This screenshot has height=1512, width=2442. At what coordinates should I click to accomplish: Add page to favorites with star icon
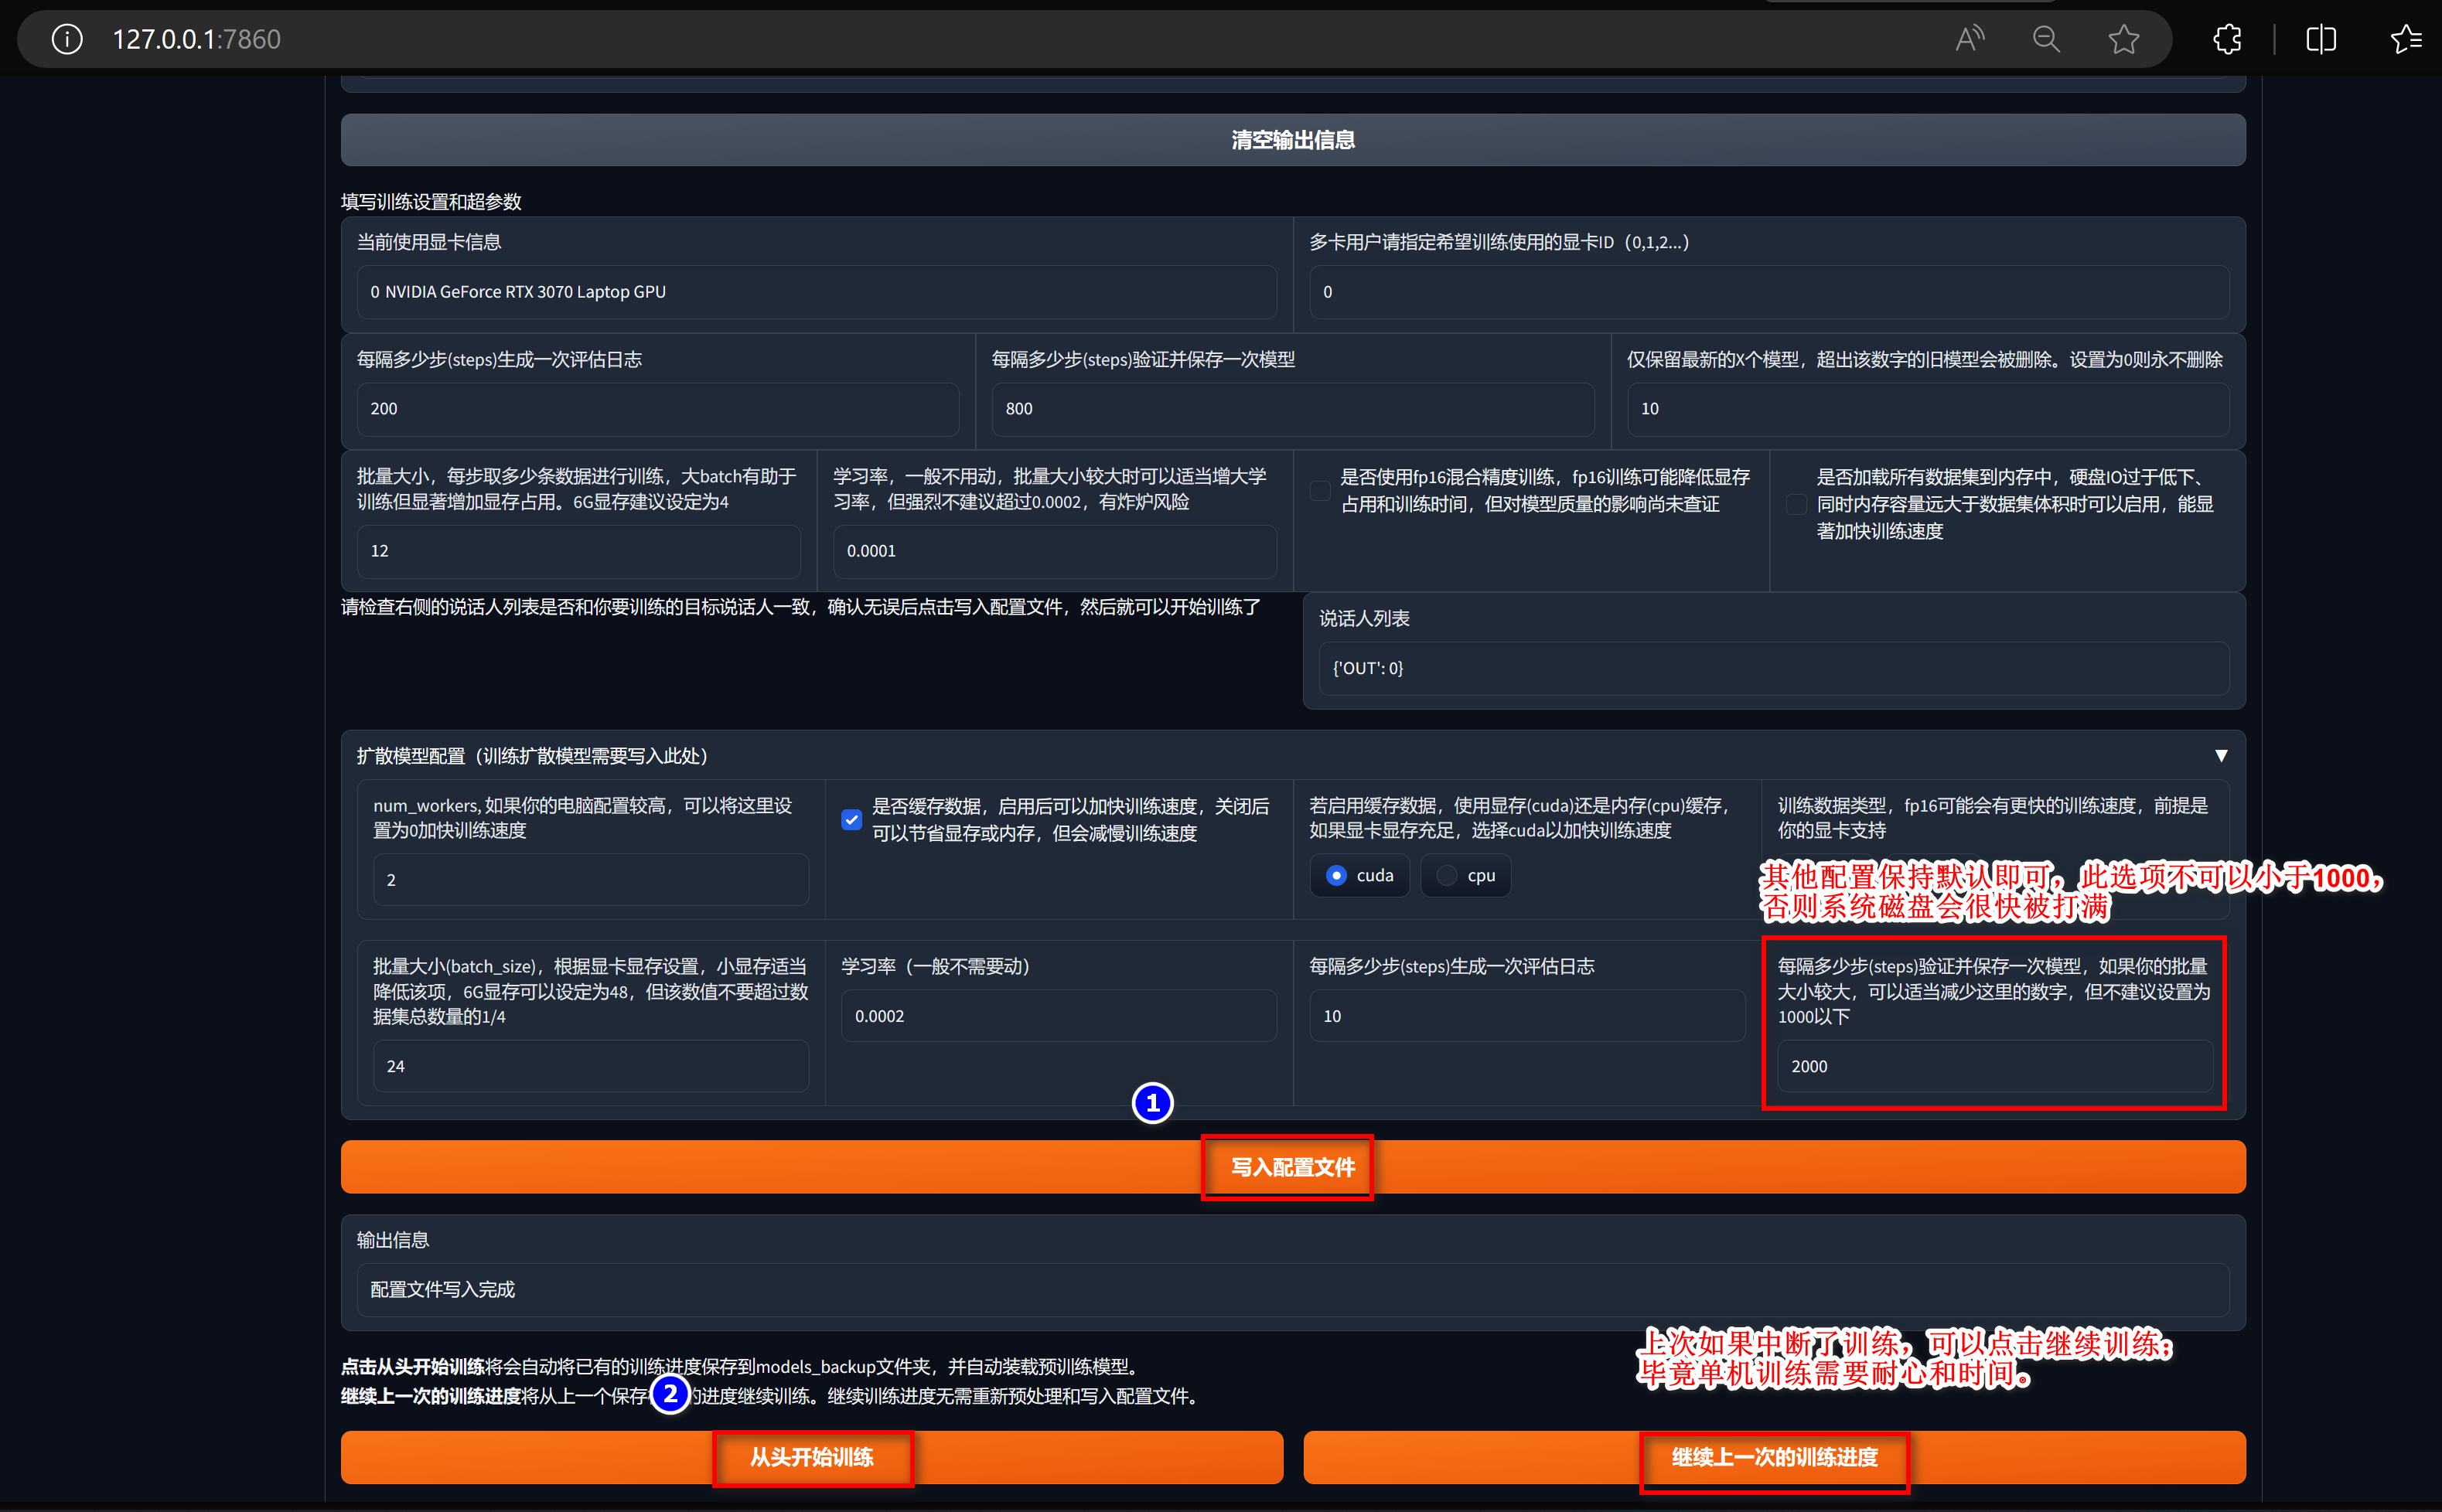tap(2123, 39)
